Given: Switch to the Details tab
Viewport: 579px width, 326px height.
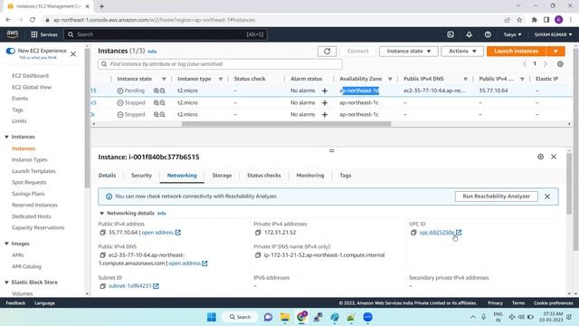Looking at the screenshot, I should pos(107,175).
